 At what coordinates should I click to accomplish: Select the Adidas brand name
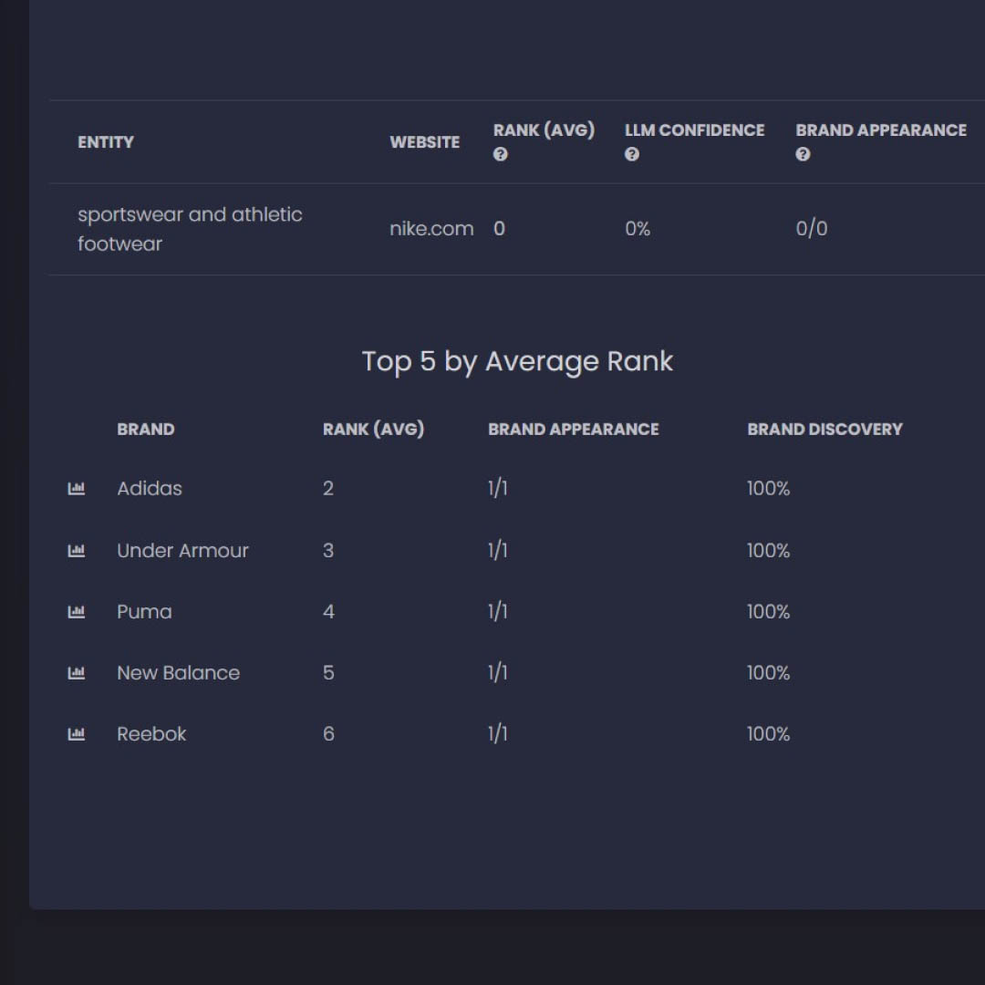[150, 489]
